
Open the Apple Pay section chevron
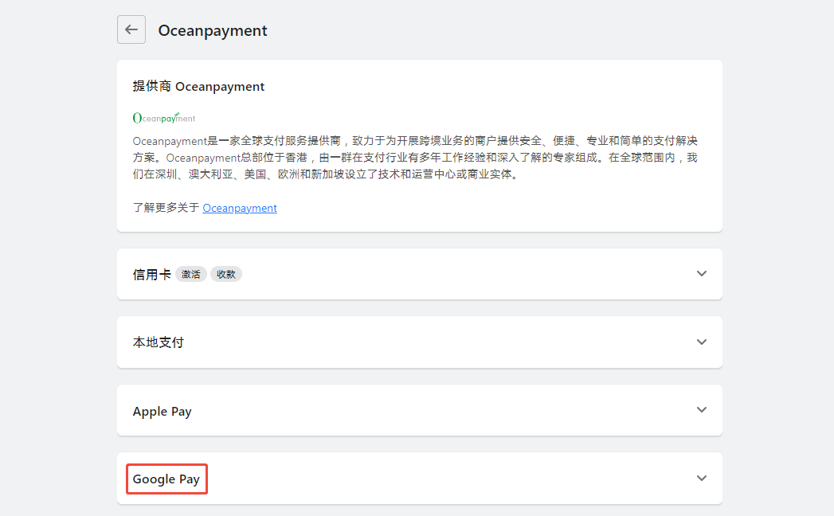(701, 411)
